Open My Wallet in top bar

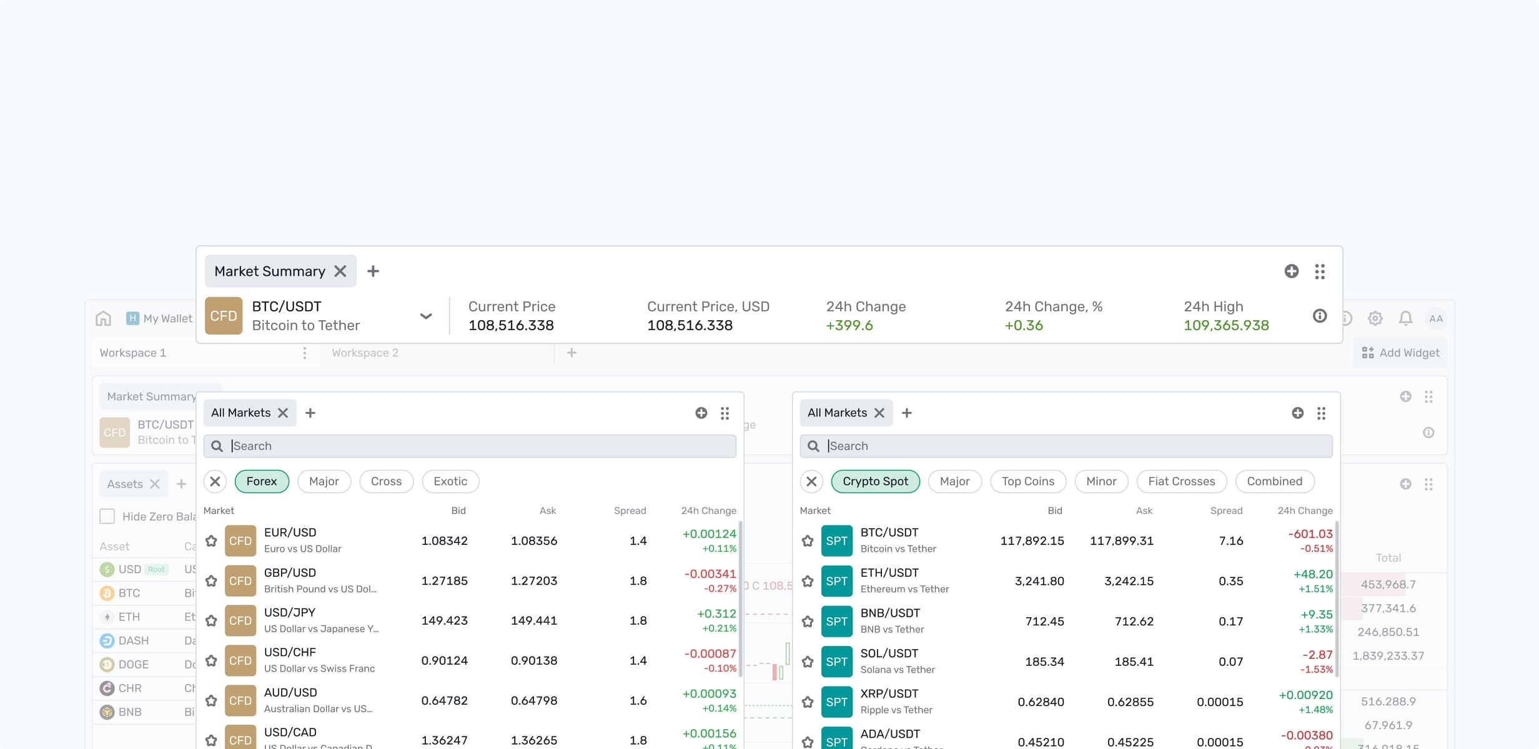(159, 318)
